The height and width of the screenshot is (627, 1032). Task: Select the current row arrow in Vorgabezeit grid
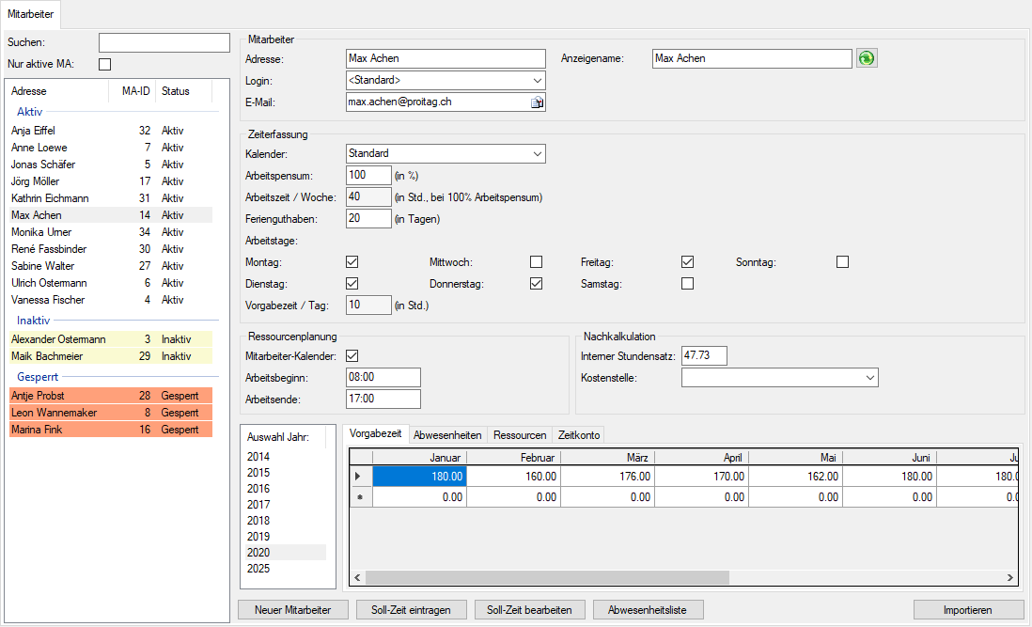point(357,477)
